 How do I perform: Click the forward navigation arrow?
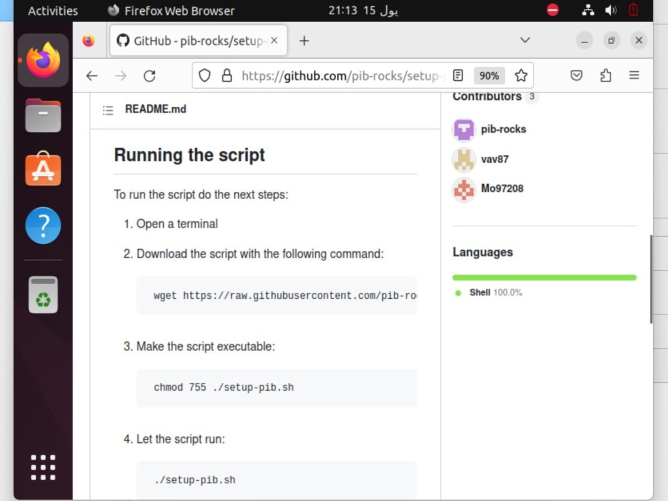point(121,76)
